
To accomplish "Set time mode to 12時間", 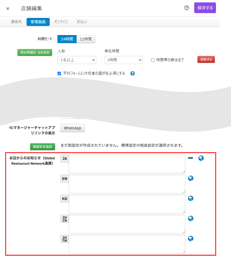I will point(86,39).
